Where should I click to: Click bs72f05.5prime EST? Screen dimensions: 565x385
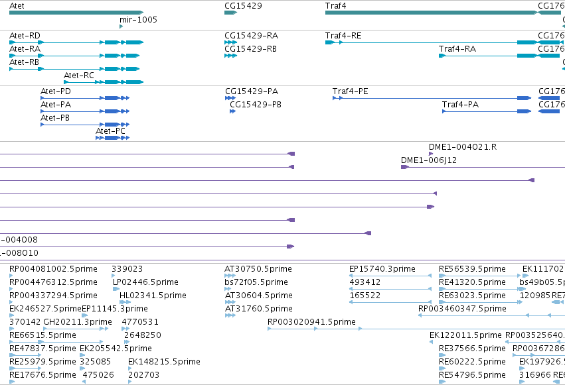point(228,289)
